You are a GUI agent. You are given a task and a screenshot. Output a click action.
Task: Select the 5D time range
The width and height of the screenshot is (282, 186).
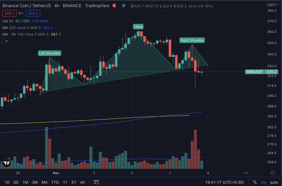16,182
